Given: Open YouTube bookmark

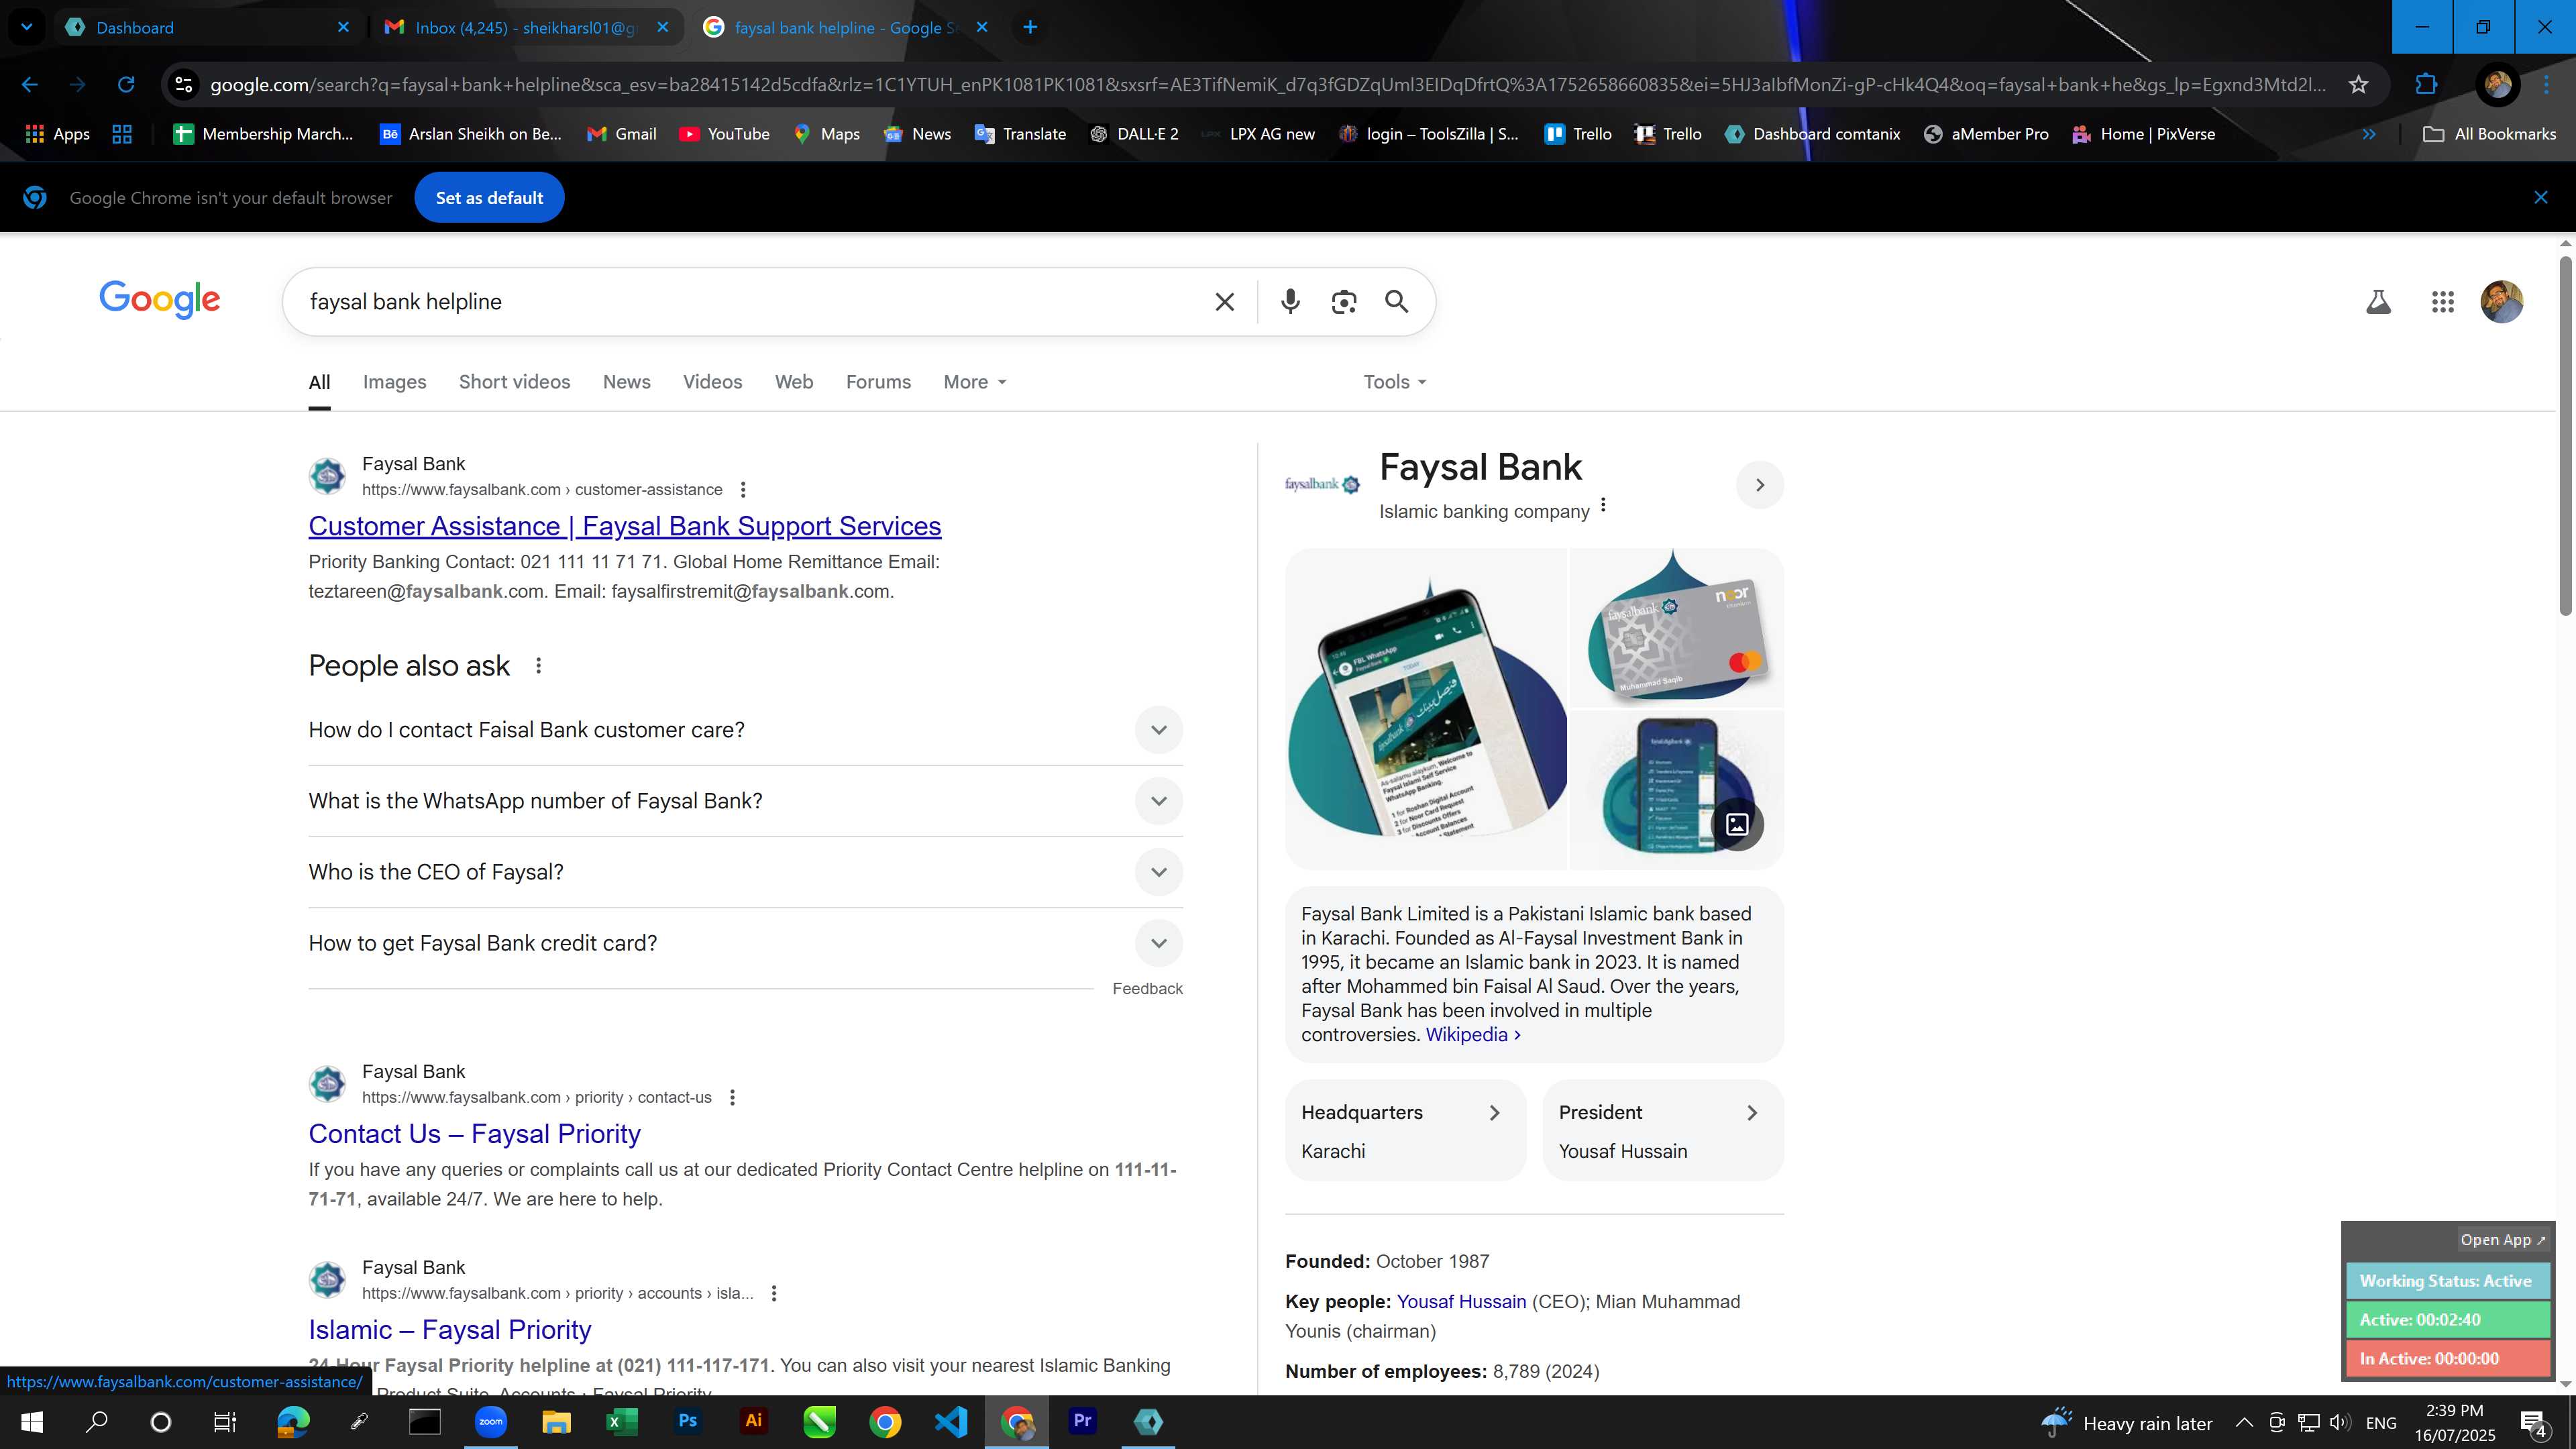Looking at the screenshot, I should click(x=724, y=134).
